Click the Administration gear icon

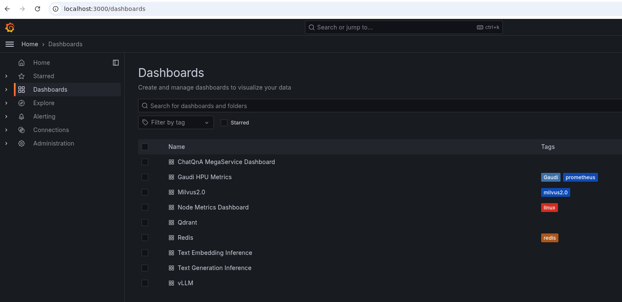pyautogui.click(x=21, y=143)
